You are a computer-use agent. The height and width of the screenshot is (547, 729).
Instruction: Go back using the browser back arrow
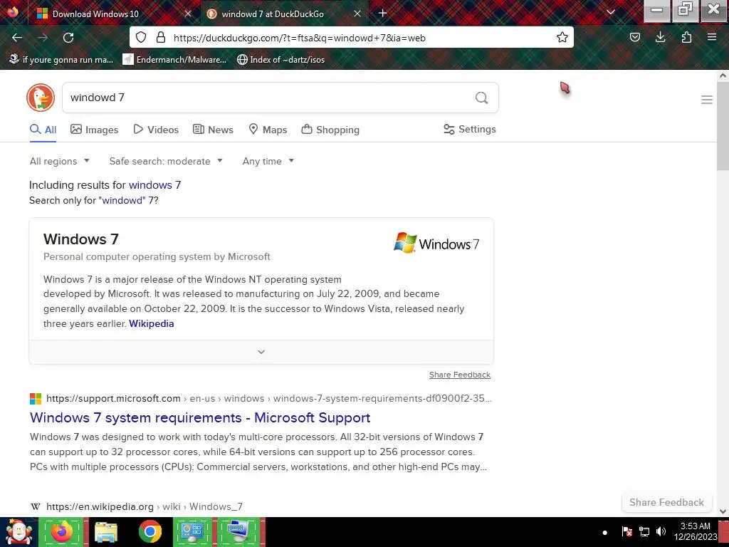[17, 38]
